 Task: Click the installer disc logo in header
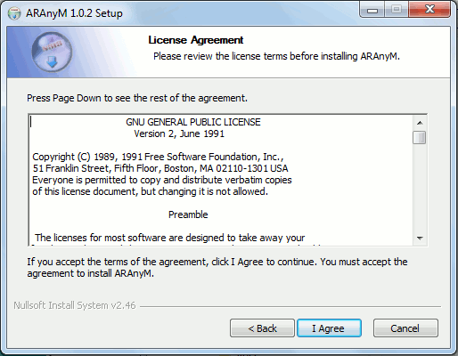click(52, 53)
